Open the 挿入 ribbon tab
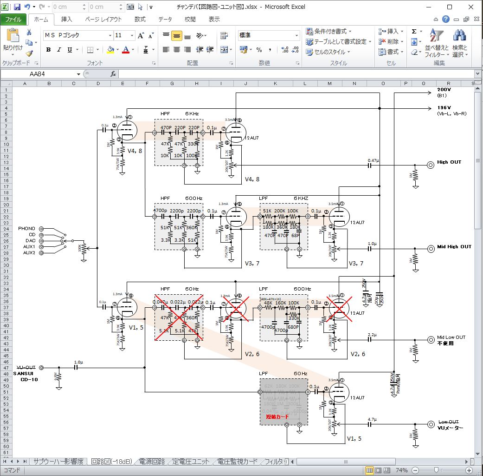 tap(66, 19)
